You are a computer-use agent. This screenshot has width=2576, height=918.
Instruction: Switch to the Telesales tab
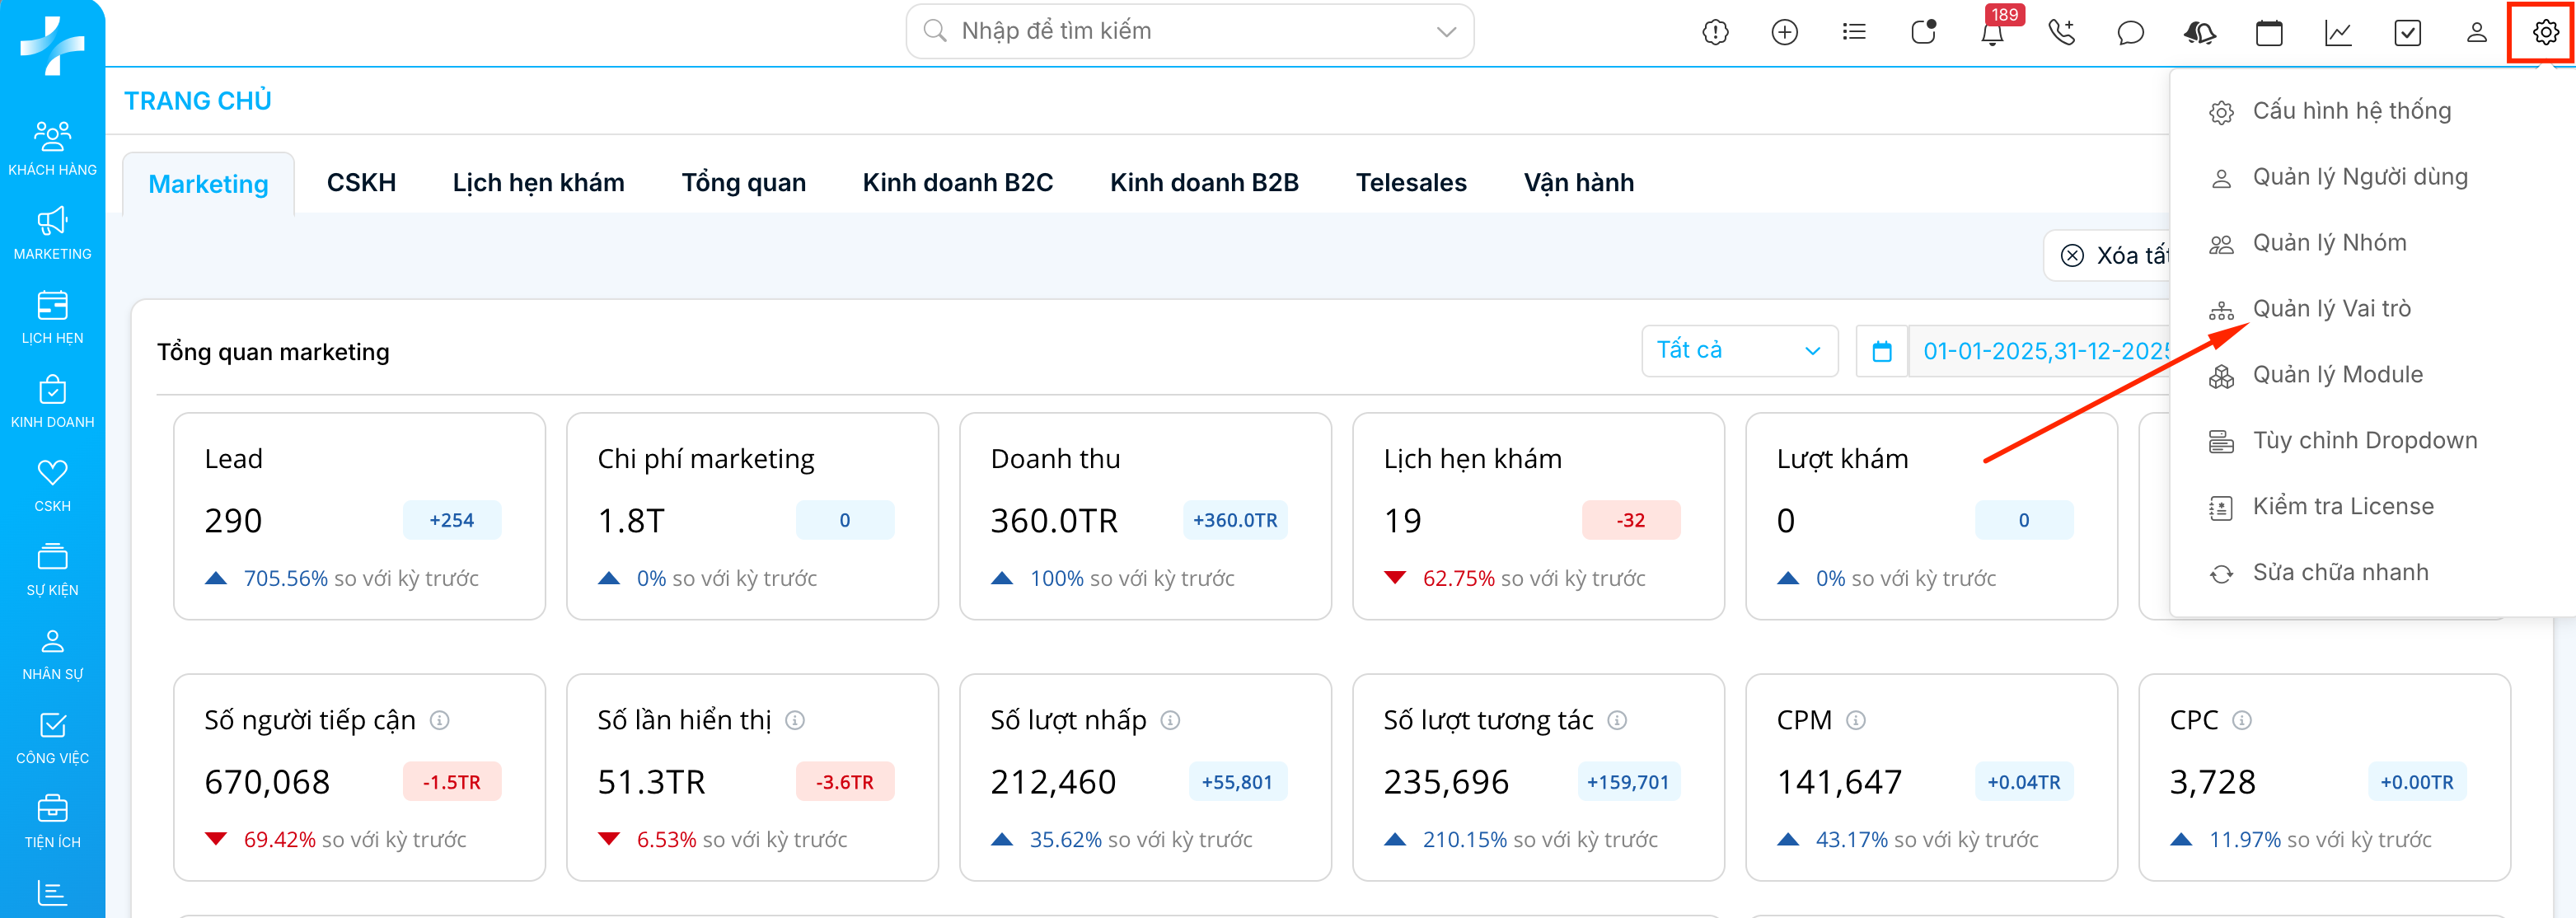[1410, 183]
